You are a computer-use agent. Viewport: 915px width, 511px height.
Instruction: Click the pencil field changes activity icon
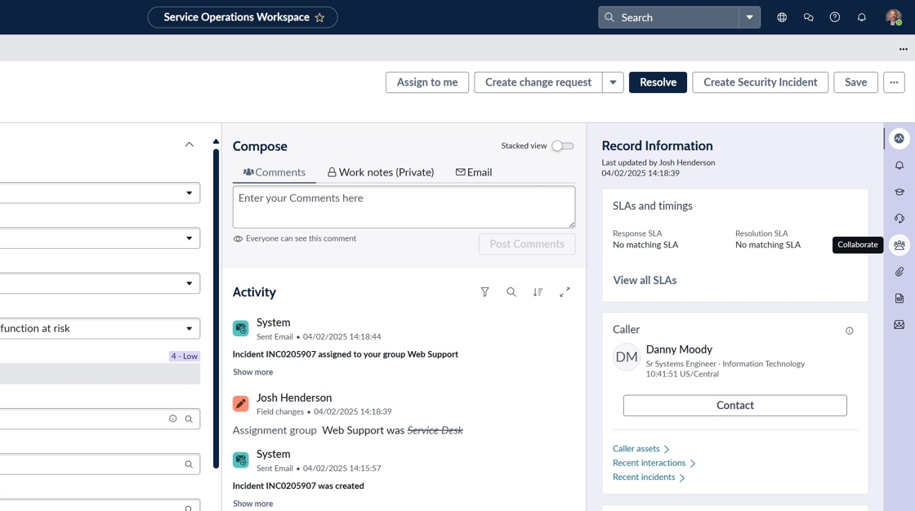240,404
